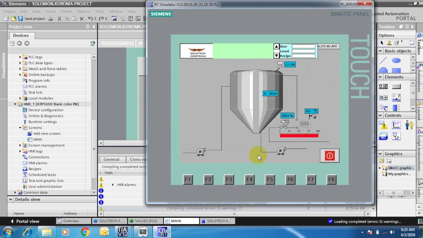Image resolution: width=423 pixels, height=238 pixels.
Task: Switch to General tab in inspector
Action: click(111, 159)
